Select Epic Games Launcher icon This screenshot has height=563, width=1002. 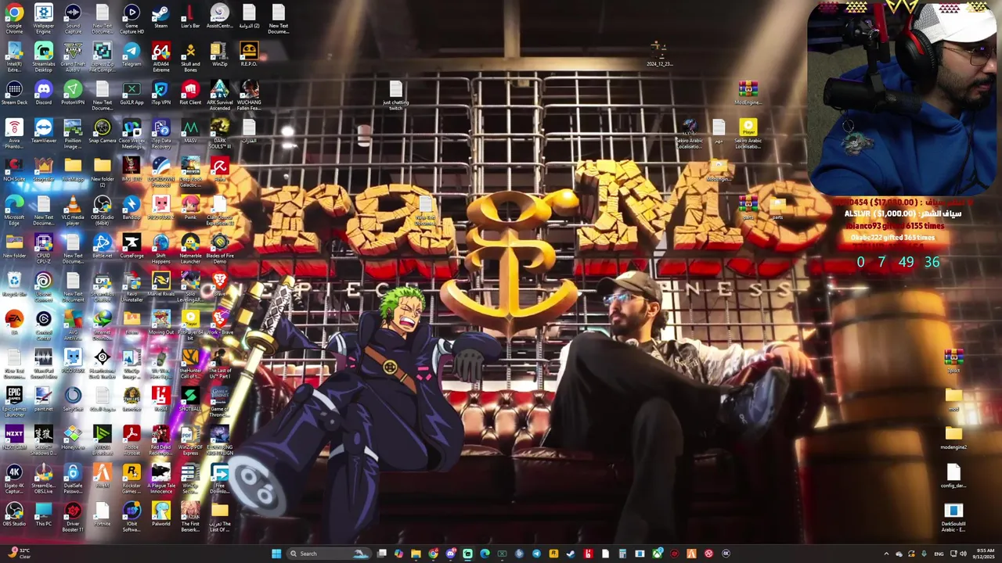pyautogui.click(x=14, y=402)
